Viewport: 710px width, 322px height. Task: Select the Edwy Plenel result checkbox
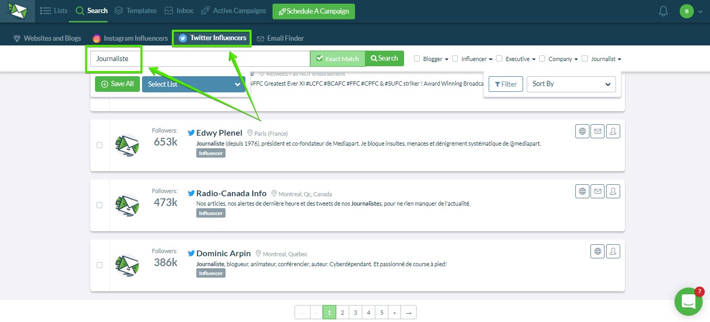click(x=100, y=145)
